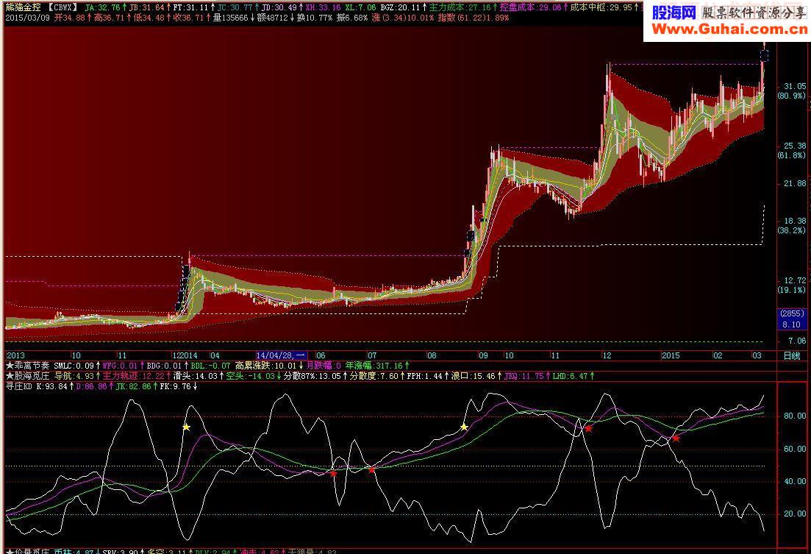
Task: Click the 12.72 price axis label
Action: tap(794, 280)
